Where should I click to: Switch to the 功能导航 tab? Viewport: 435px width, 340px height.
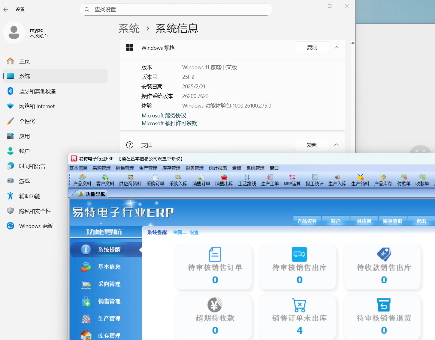[x=92, y=194]
